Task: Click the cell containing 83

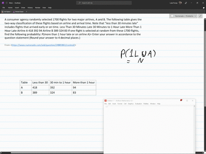Action: tap(84, 92)
